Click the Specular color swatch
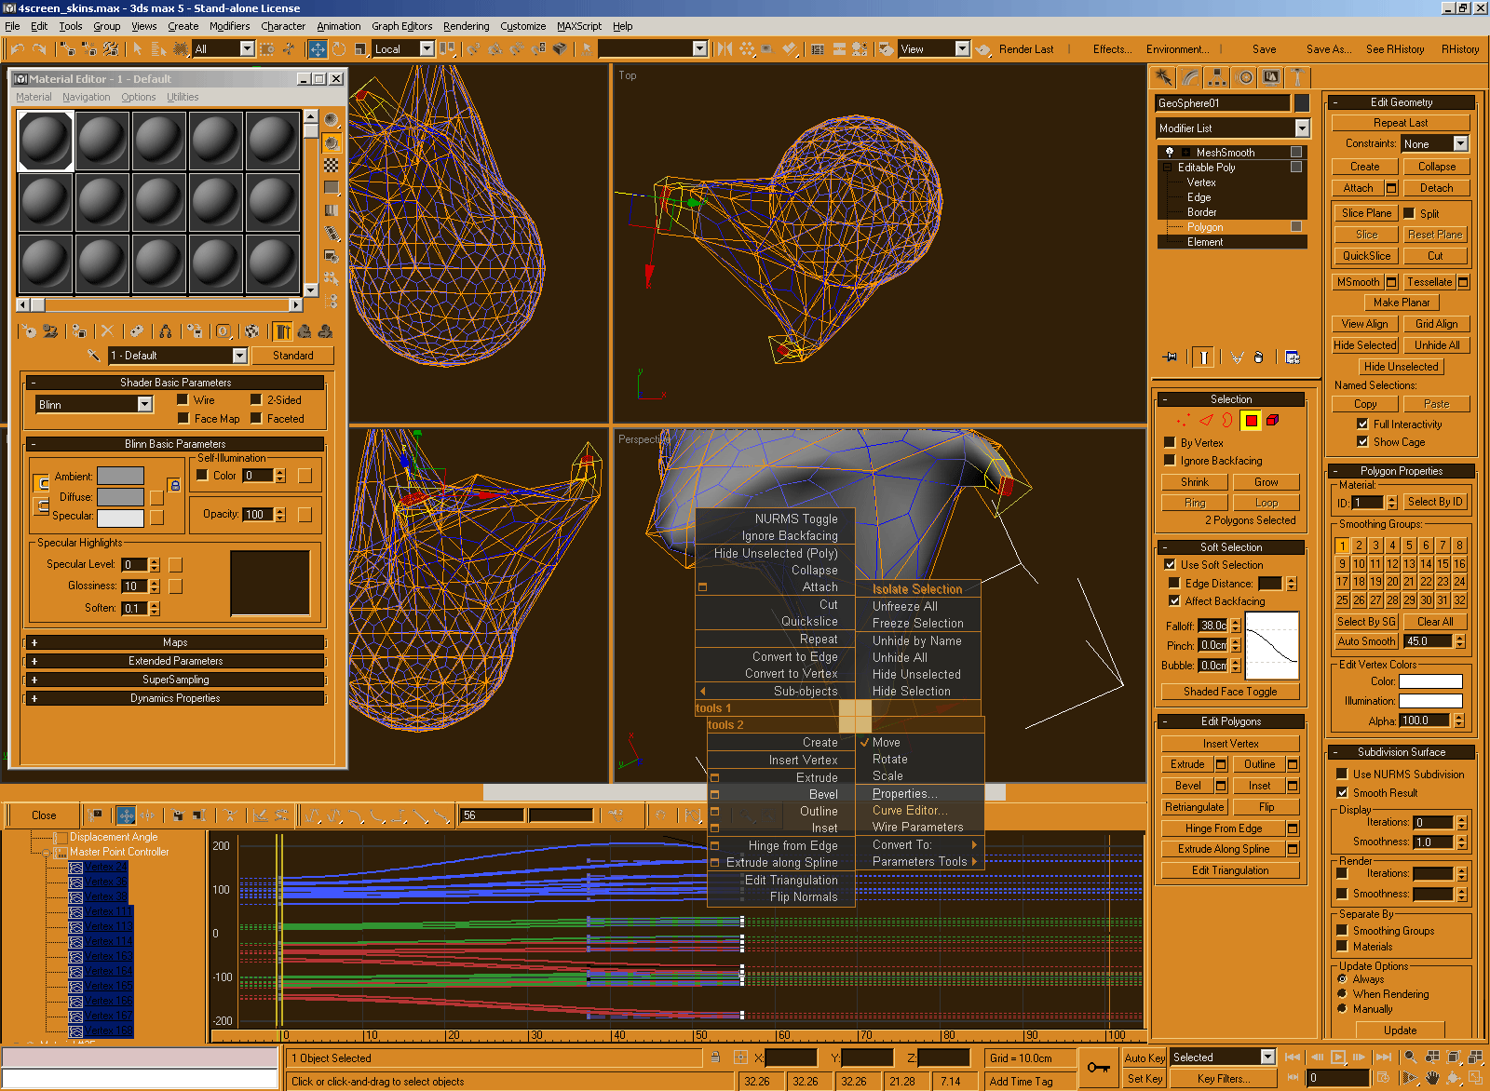This screenshot has width=1490, height=1091. (x=120, y=518)
